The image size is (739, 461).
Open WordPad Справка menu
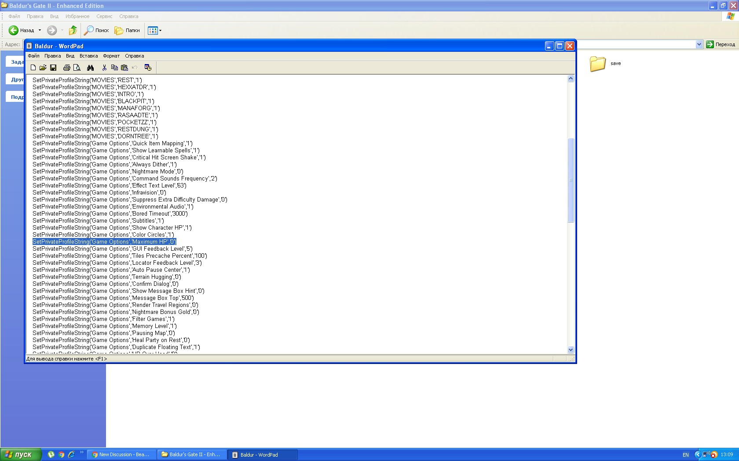[x=134, y=56]
